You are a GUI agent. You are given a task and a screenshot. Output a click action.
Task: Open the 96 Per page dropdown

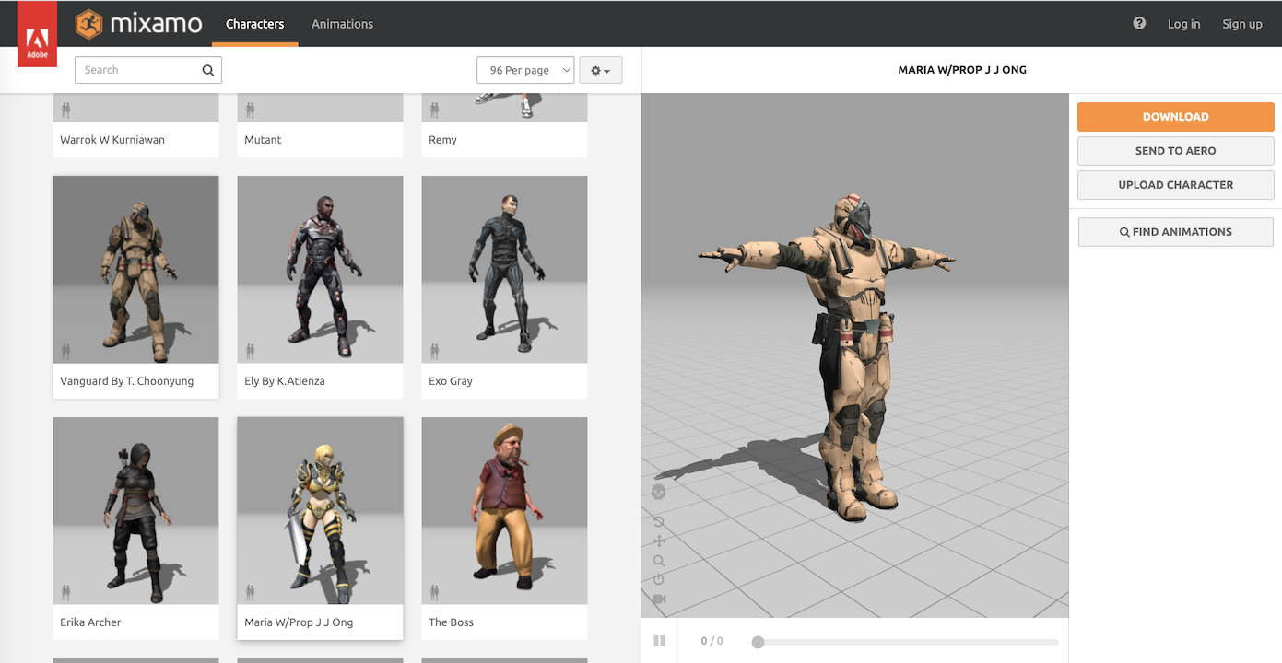click(525, 70)
